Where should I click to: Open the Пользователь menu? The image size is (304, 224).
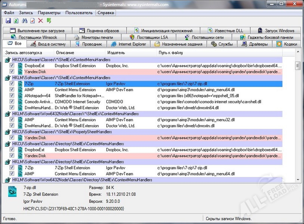tap(79, 13)
